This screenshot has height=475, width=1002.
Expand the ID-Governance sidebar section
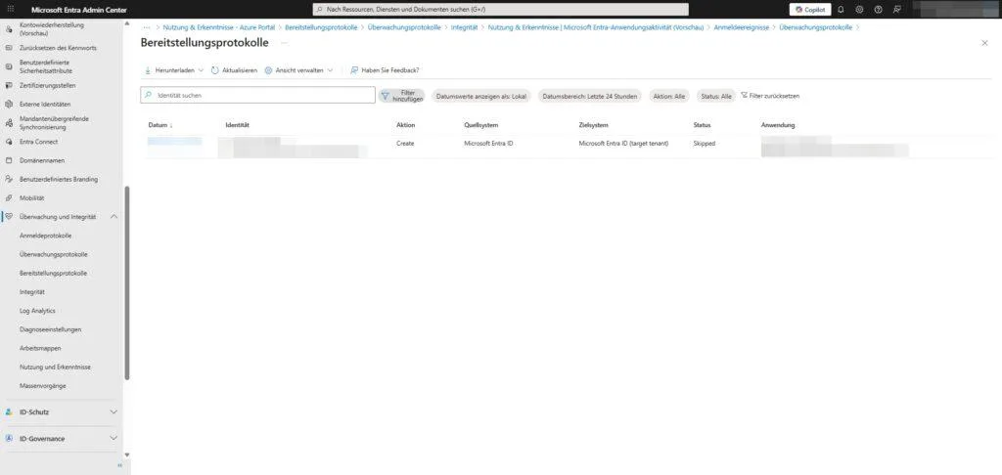pos(114,439)
